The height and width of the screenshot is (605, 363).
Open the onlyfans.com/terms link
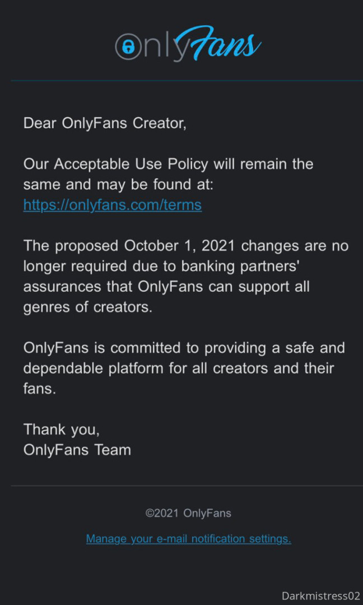(x=112, y=204)
